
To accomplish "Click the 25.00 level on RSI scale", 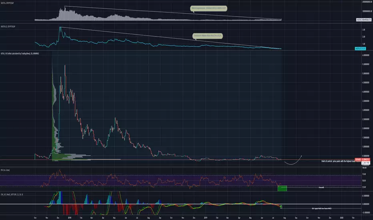I will point(364,187).
